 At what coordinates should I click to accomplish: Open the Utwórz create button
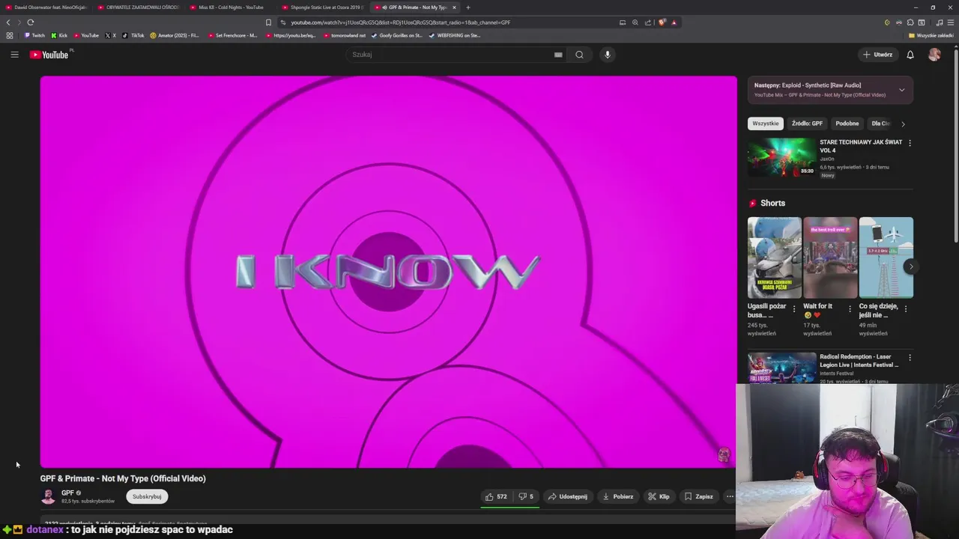878,55
